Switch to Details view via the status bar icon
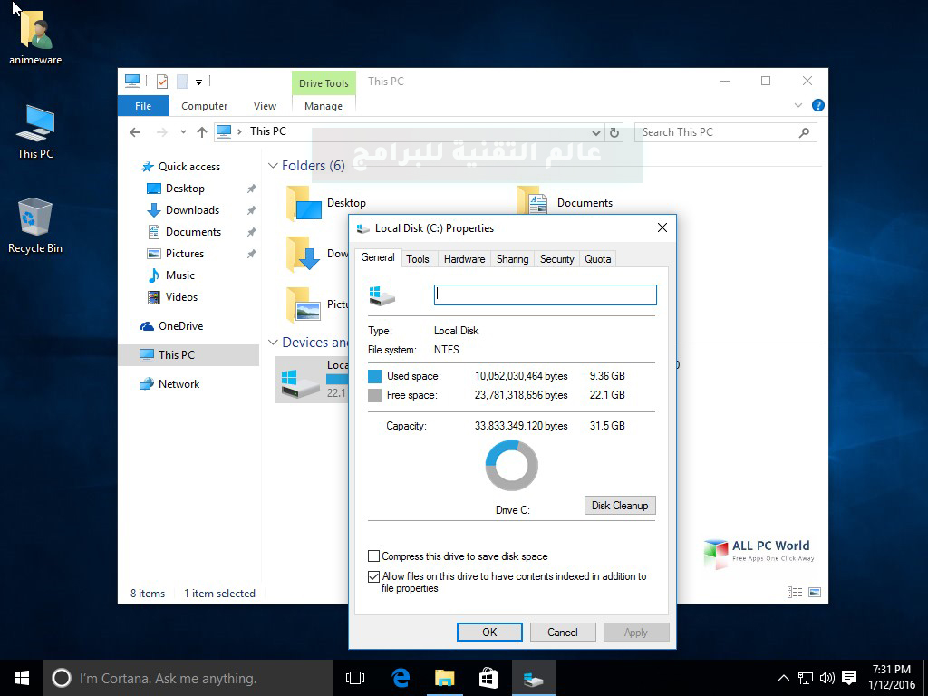This screenshot has height=696, width=928. [794, 592]
